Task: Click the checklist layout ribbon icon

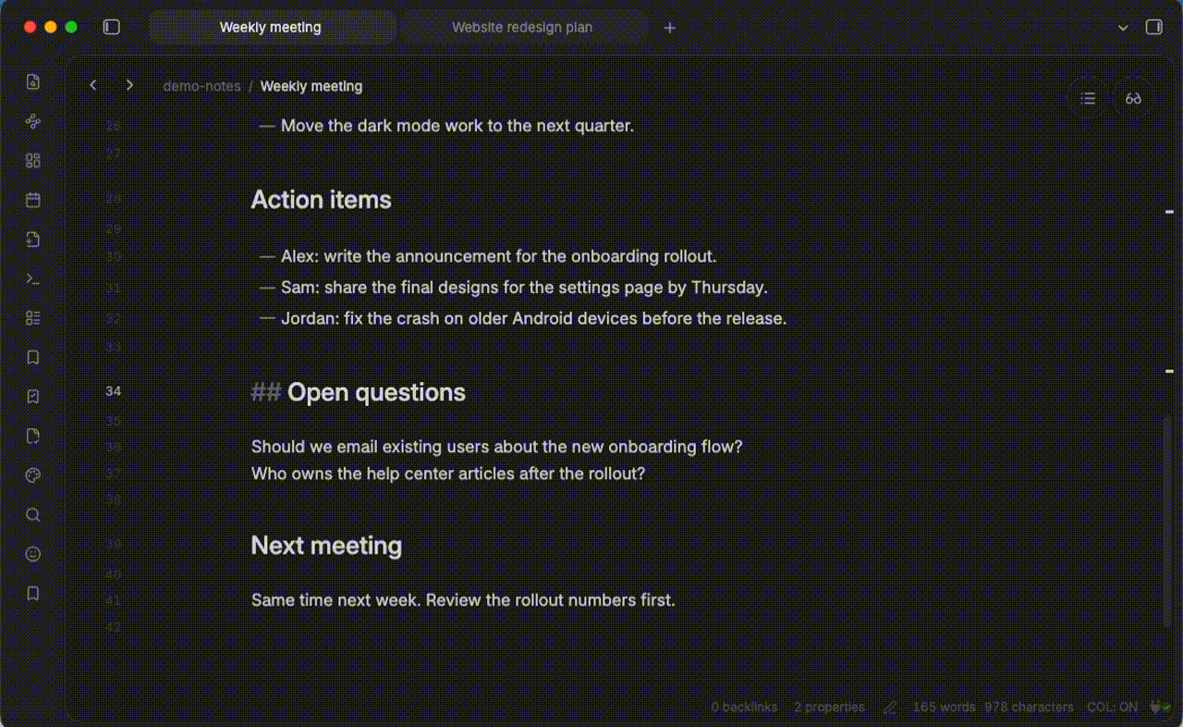Action: (x=33, y=318)
